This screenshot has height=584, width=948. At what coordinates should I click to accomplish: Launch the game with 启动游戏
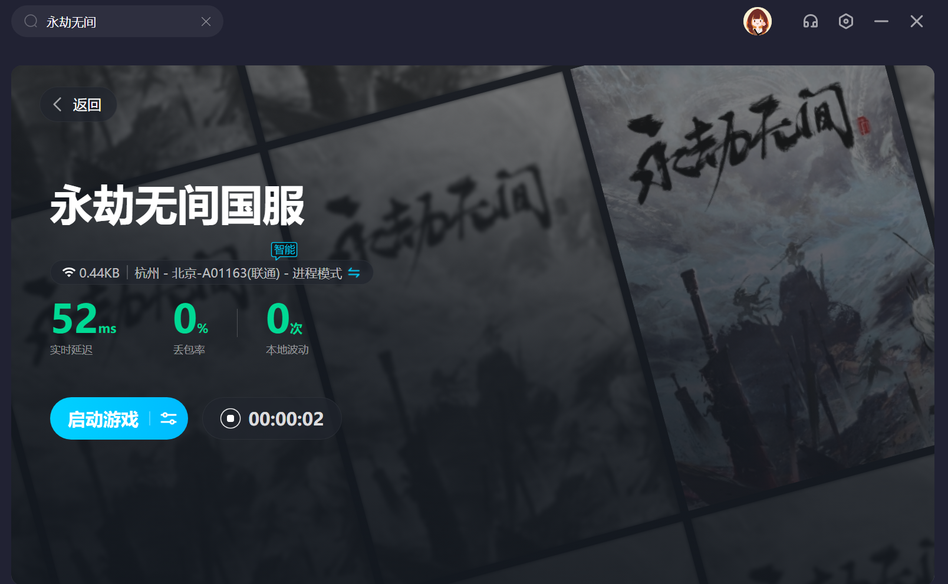click(x=103, y=420)
